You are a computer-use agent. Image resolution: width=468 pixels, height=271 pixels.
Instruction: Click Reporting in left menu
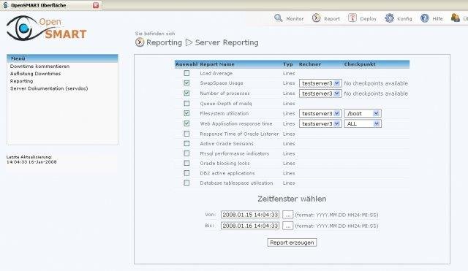pos(21,81)
